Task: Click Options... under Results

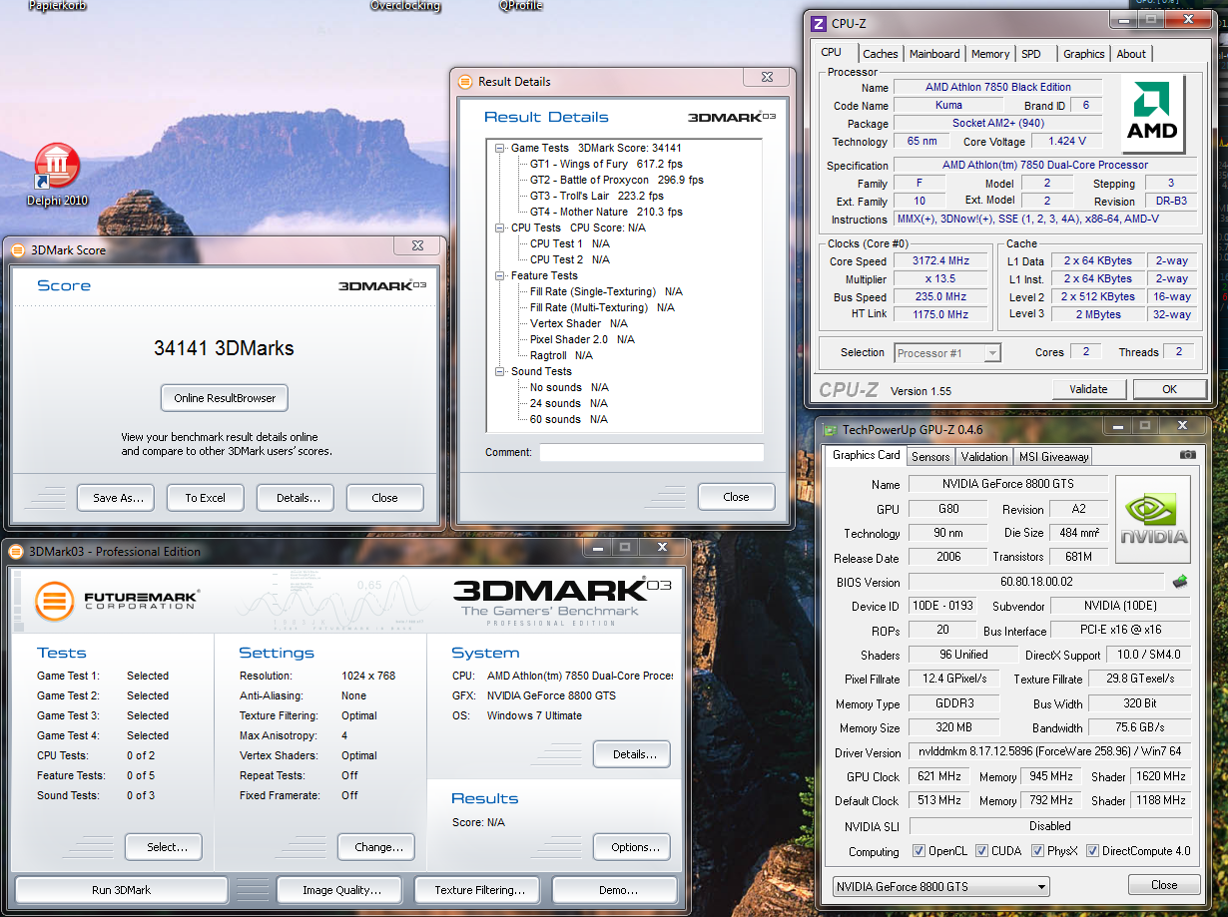Action: pyautogui.click(x=632, y=847)
